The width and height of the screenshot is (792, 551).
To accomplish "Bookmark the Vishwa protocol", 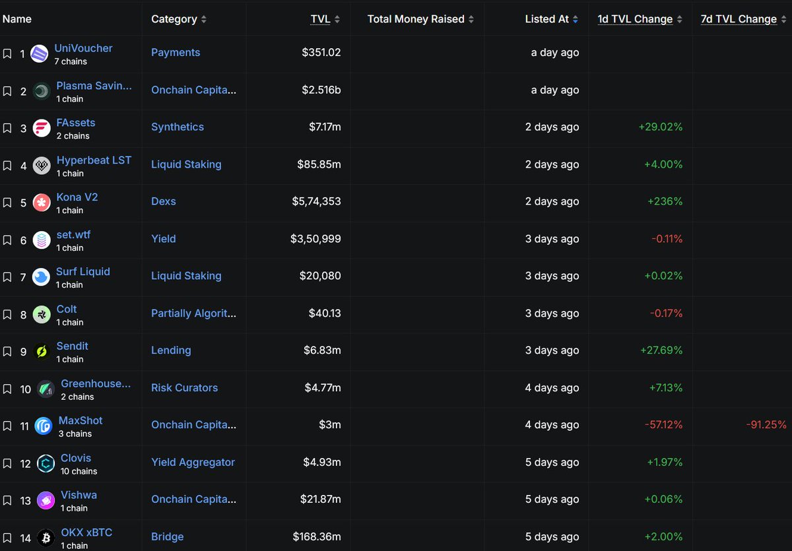I will pyautogui.click(x=7, y=501).
